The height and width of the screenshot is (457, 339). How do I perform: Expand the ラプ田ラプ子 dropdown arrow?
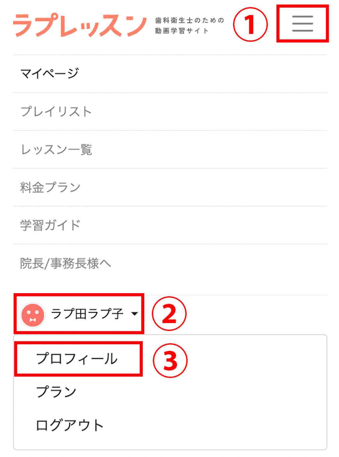[134, 314]
